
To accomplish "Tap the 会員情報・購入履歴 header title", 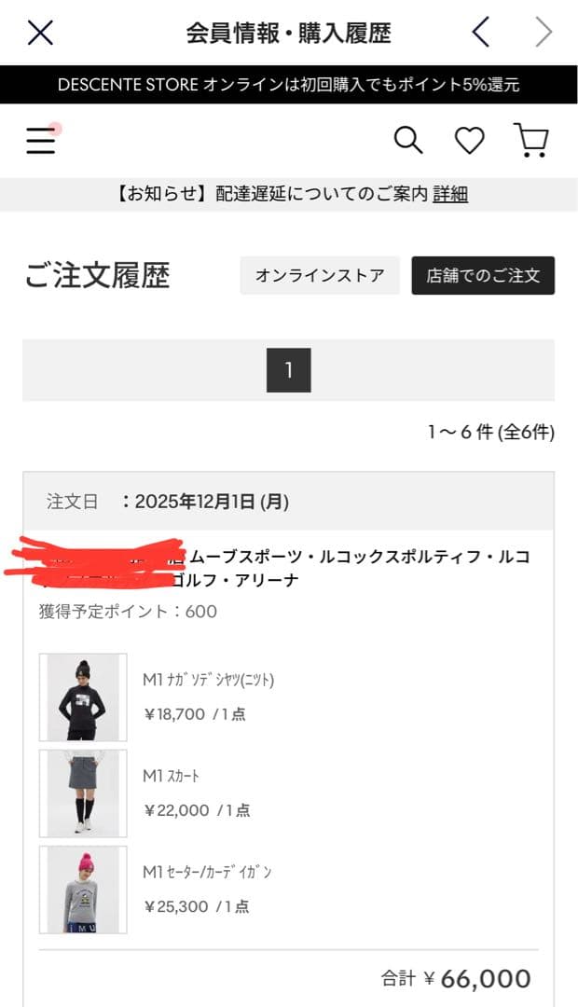I will click(x=289, y=31).
